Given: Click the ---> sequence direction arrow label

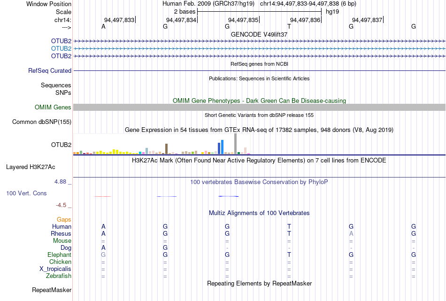Looking at the screenshot, I should tap(67, 27).
